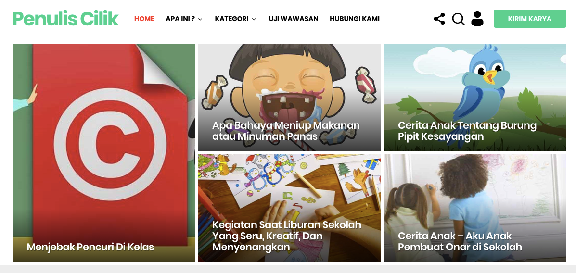576x273 pixels.
Task: Open the share icon in header
Action: tap(439, 19)
